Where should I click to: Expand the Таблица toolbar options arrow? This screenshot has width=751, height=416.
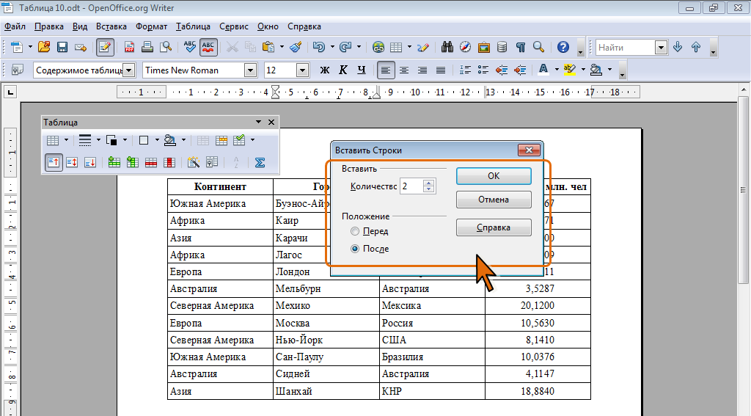point(258,123)
